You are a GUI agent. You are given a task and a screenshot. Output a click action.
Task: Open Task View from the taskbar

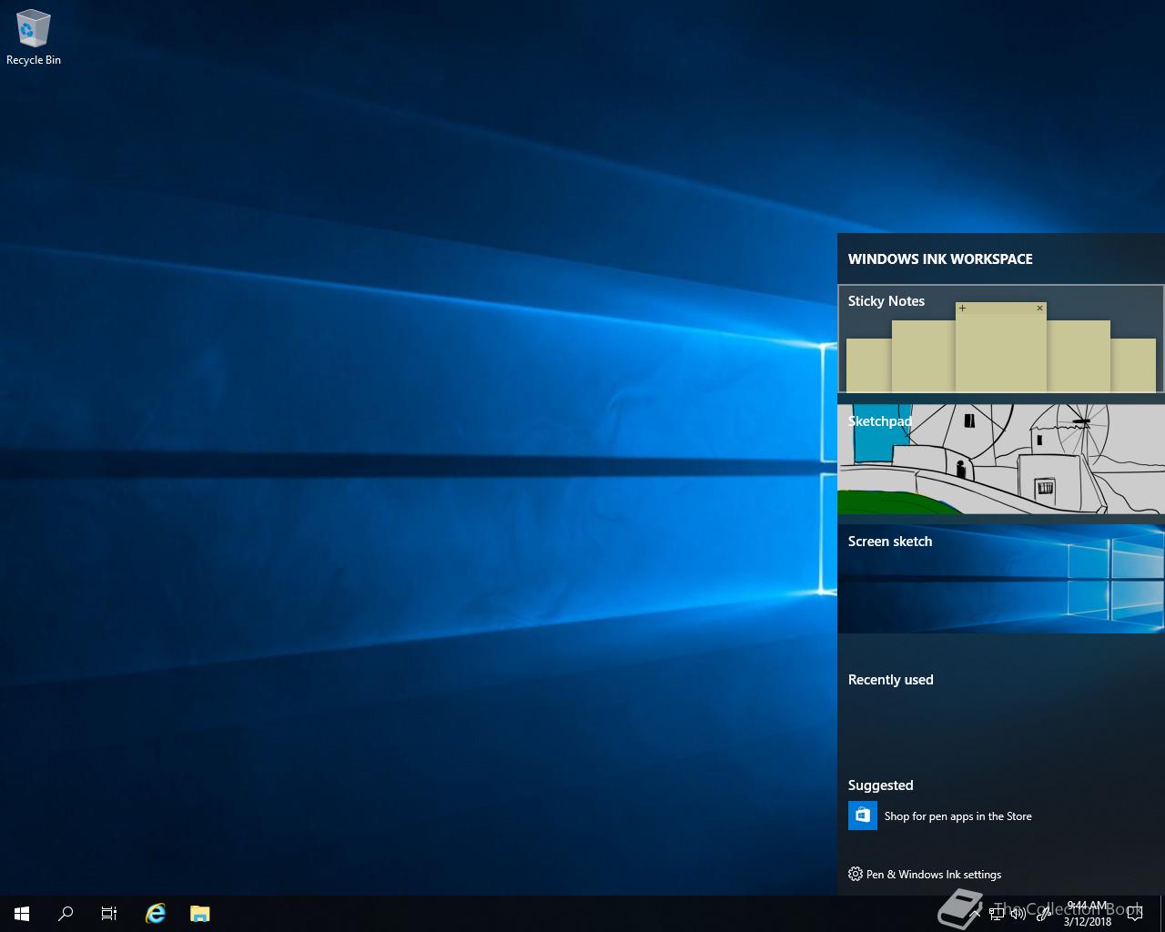click(109, 914)
